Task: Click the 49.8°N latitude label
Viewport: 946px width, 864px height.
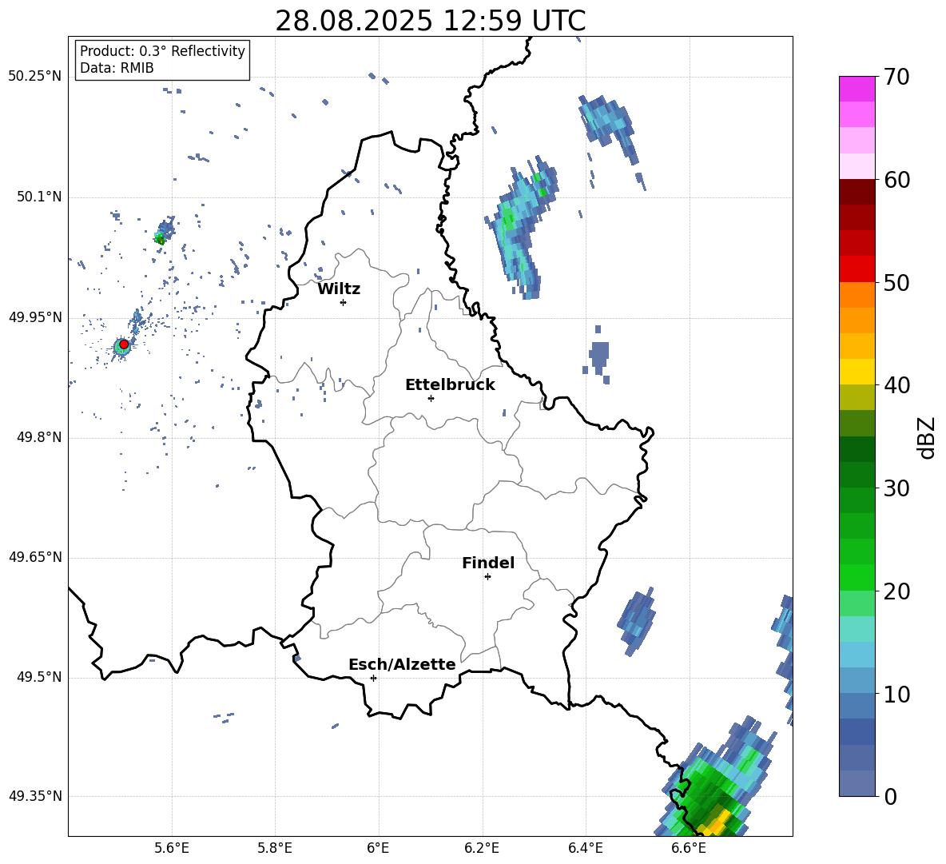Action: click(x=39, y=437)
